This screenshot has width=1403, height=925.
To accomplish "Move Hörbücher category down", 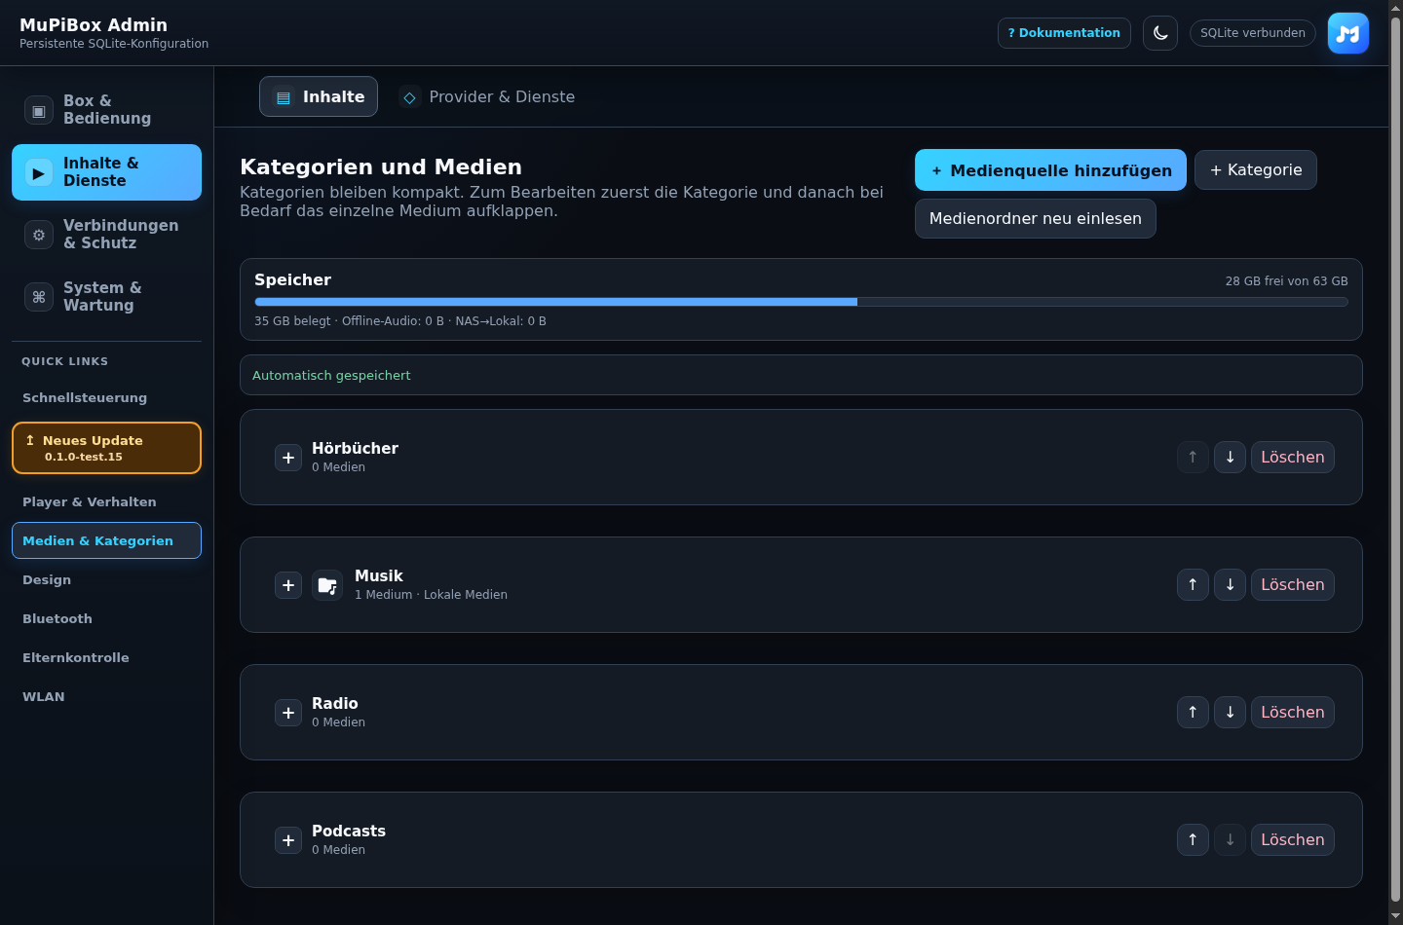I will (1230, 458).
